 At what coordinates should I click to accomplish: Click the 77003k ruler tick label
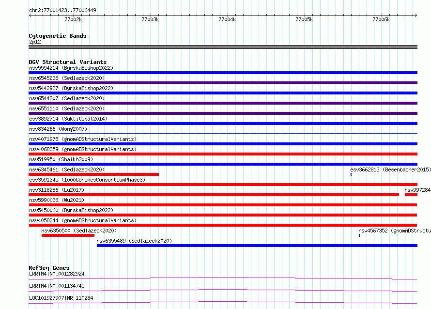(150, 19)
